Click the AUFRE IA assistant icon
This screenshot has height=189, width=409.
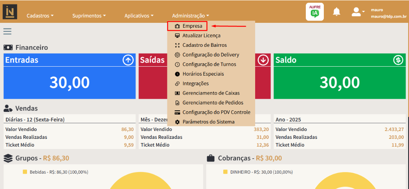[x=314, y=12]
